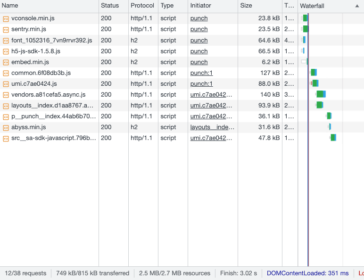This screenshot has height=280, width=364.
Task: Open punch initiator link for font_1052316_7vn9rrvr392.js
Action: 199,41
